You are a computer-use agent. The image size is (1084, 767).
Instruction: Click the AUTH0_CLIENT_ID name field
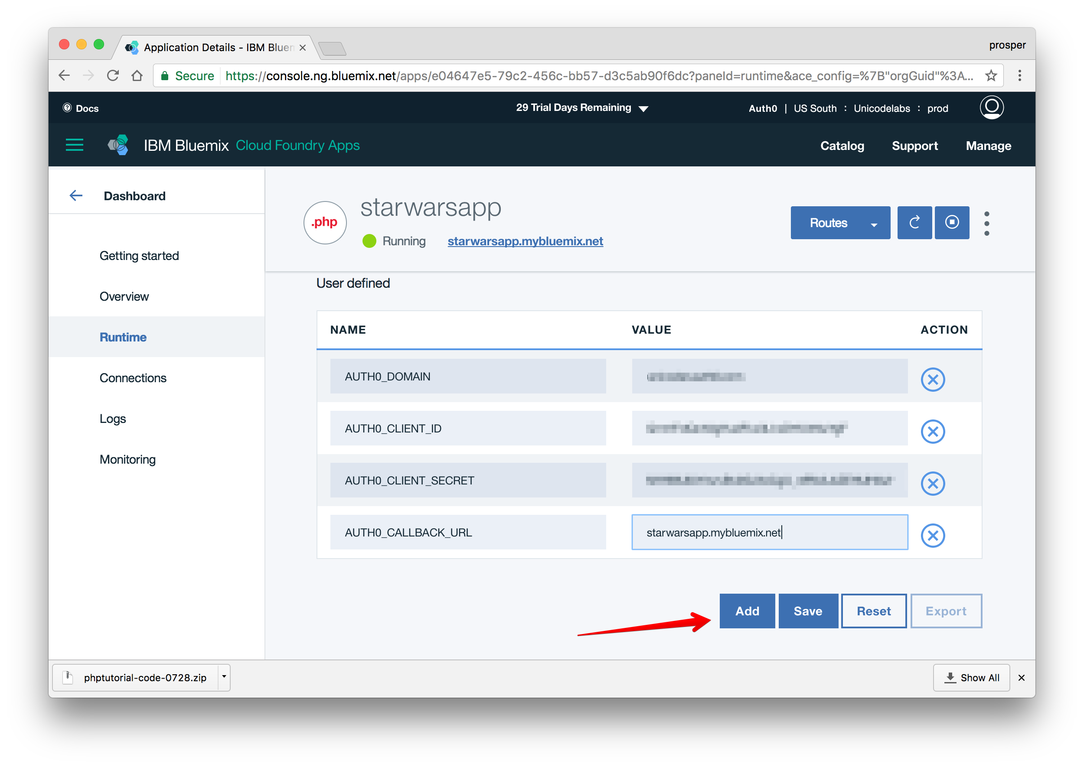(x=468, y=429)
